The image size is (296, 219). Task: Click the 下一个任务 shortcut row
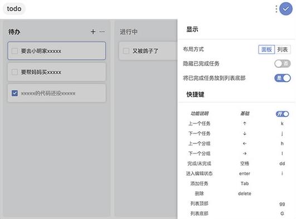(237, 133)
